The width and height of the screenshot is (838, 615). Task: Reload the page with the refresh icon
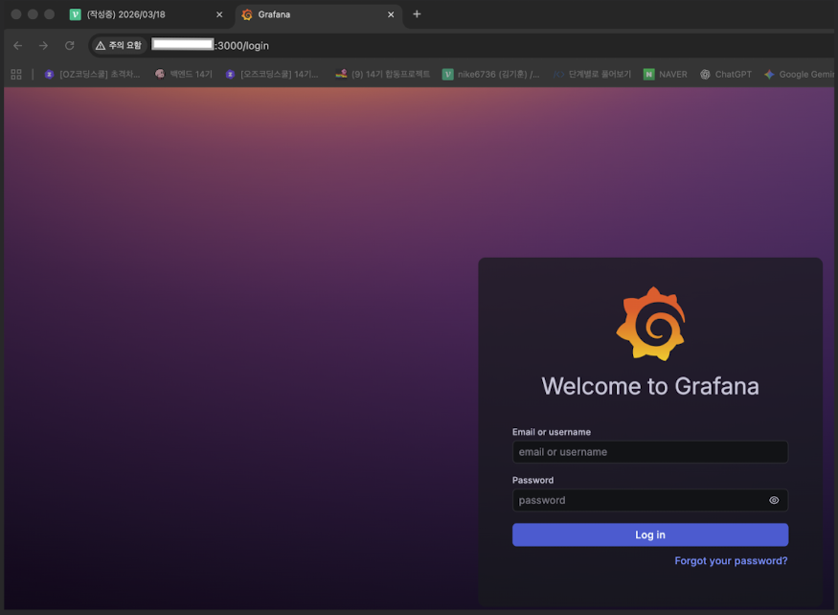point(70,45)
